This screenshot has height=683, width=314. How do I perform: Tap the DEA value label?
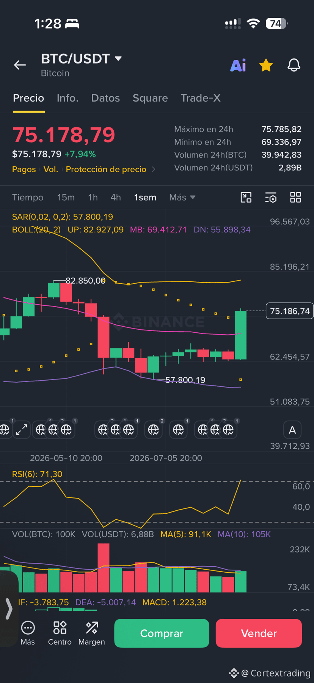click(105, 602)
